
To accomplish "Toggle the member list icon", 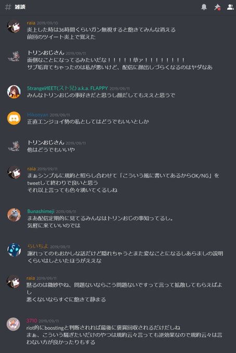I will pyautogui.click(x=230, y=7).
